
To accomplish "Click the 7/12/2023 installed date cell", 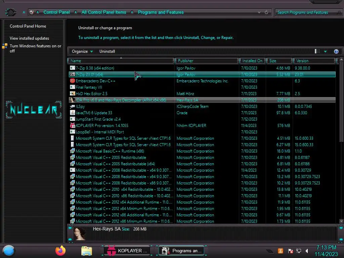I will [x=249, y=119].
